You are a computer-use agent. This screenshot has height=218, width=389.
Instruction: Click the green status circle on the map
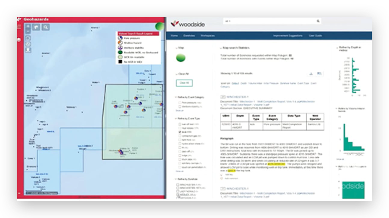[x=160, y=26]
